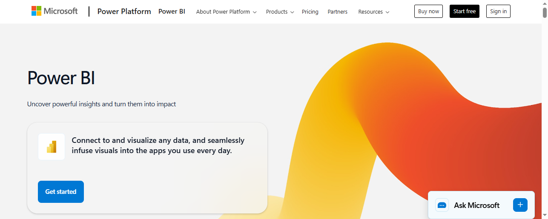The width and height of the screenshot is (548, 219).
Task: Click the Ask Microsoft label
Action: 476,205
